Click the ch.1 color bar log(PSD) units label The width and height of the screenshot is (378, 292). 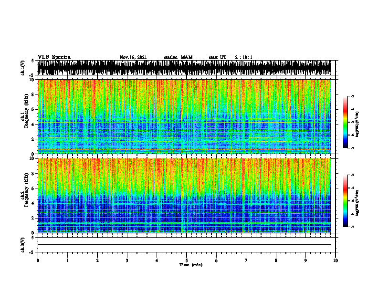click(358, 125)
